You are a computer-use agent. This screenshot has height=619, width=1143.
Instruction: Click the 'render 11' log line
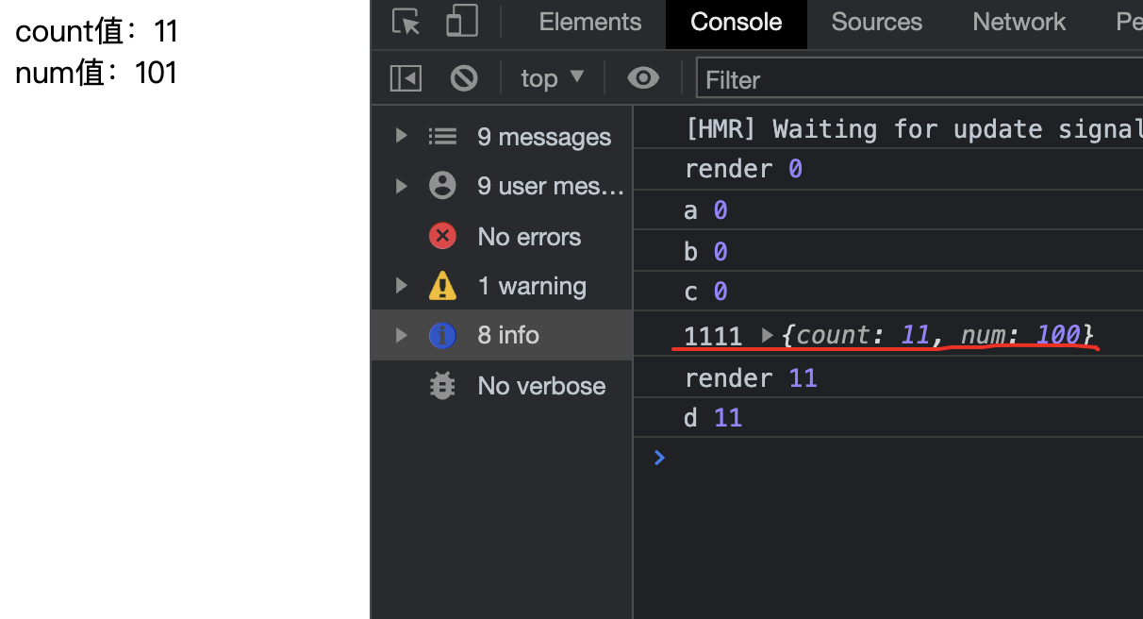[887, 378]
